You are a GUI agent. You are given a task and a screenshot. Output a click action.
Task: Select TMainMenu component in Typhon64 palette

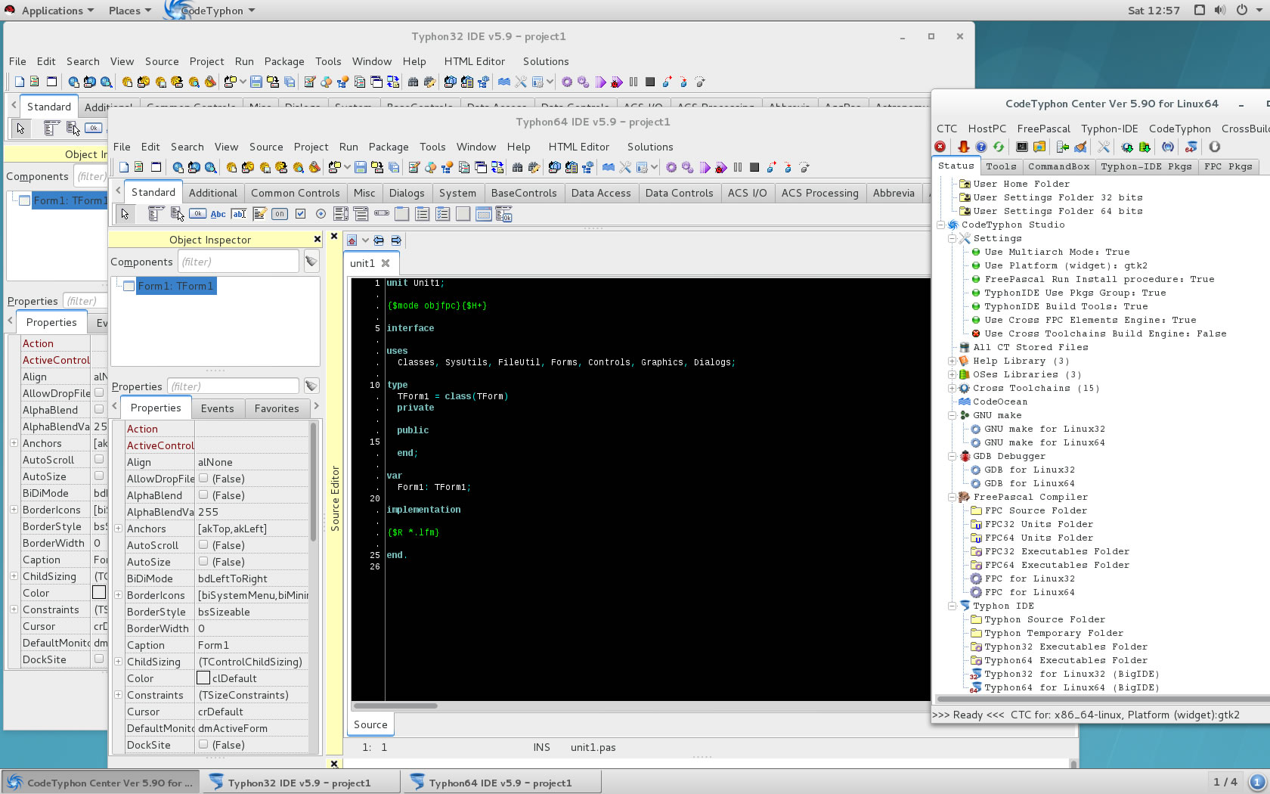(156, 214)
